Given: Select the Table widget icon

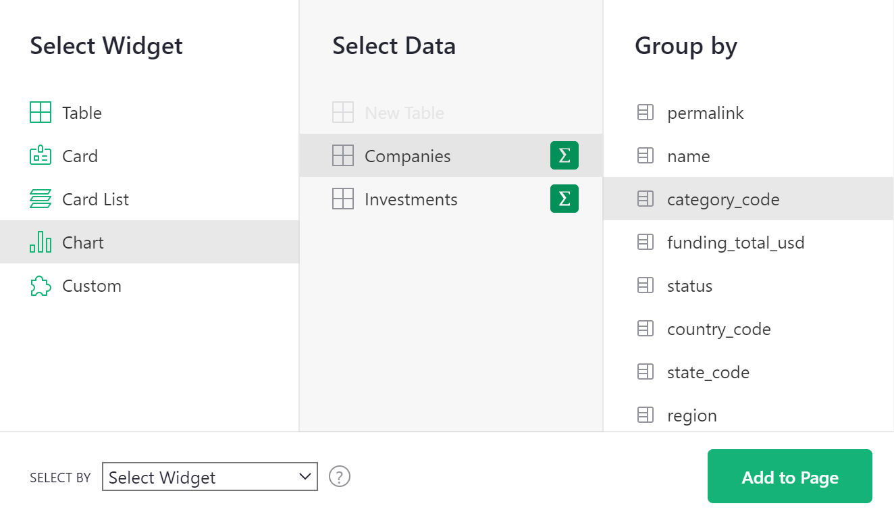Looking at the screenshot, I should point(41,113).
